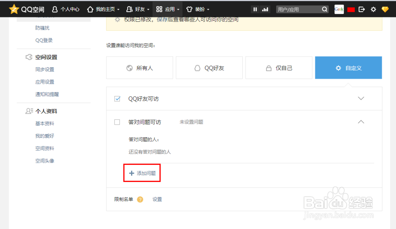Click the search magnifier icon
The image size is (396, 229).
point(325,9)
